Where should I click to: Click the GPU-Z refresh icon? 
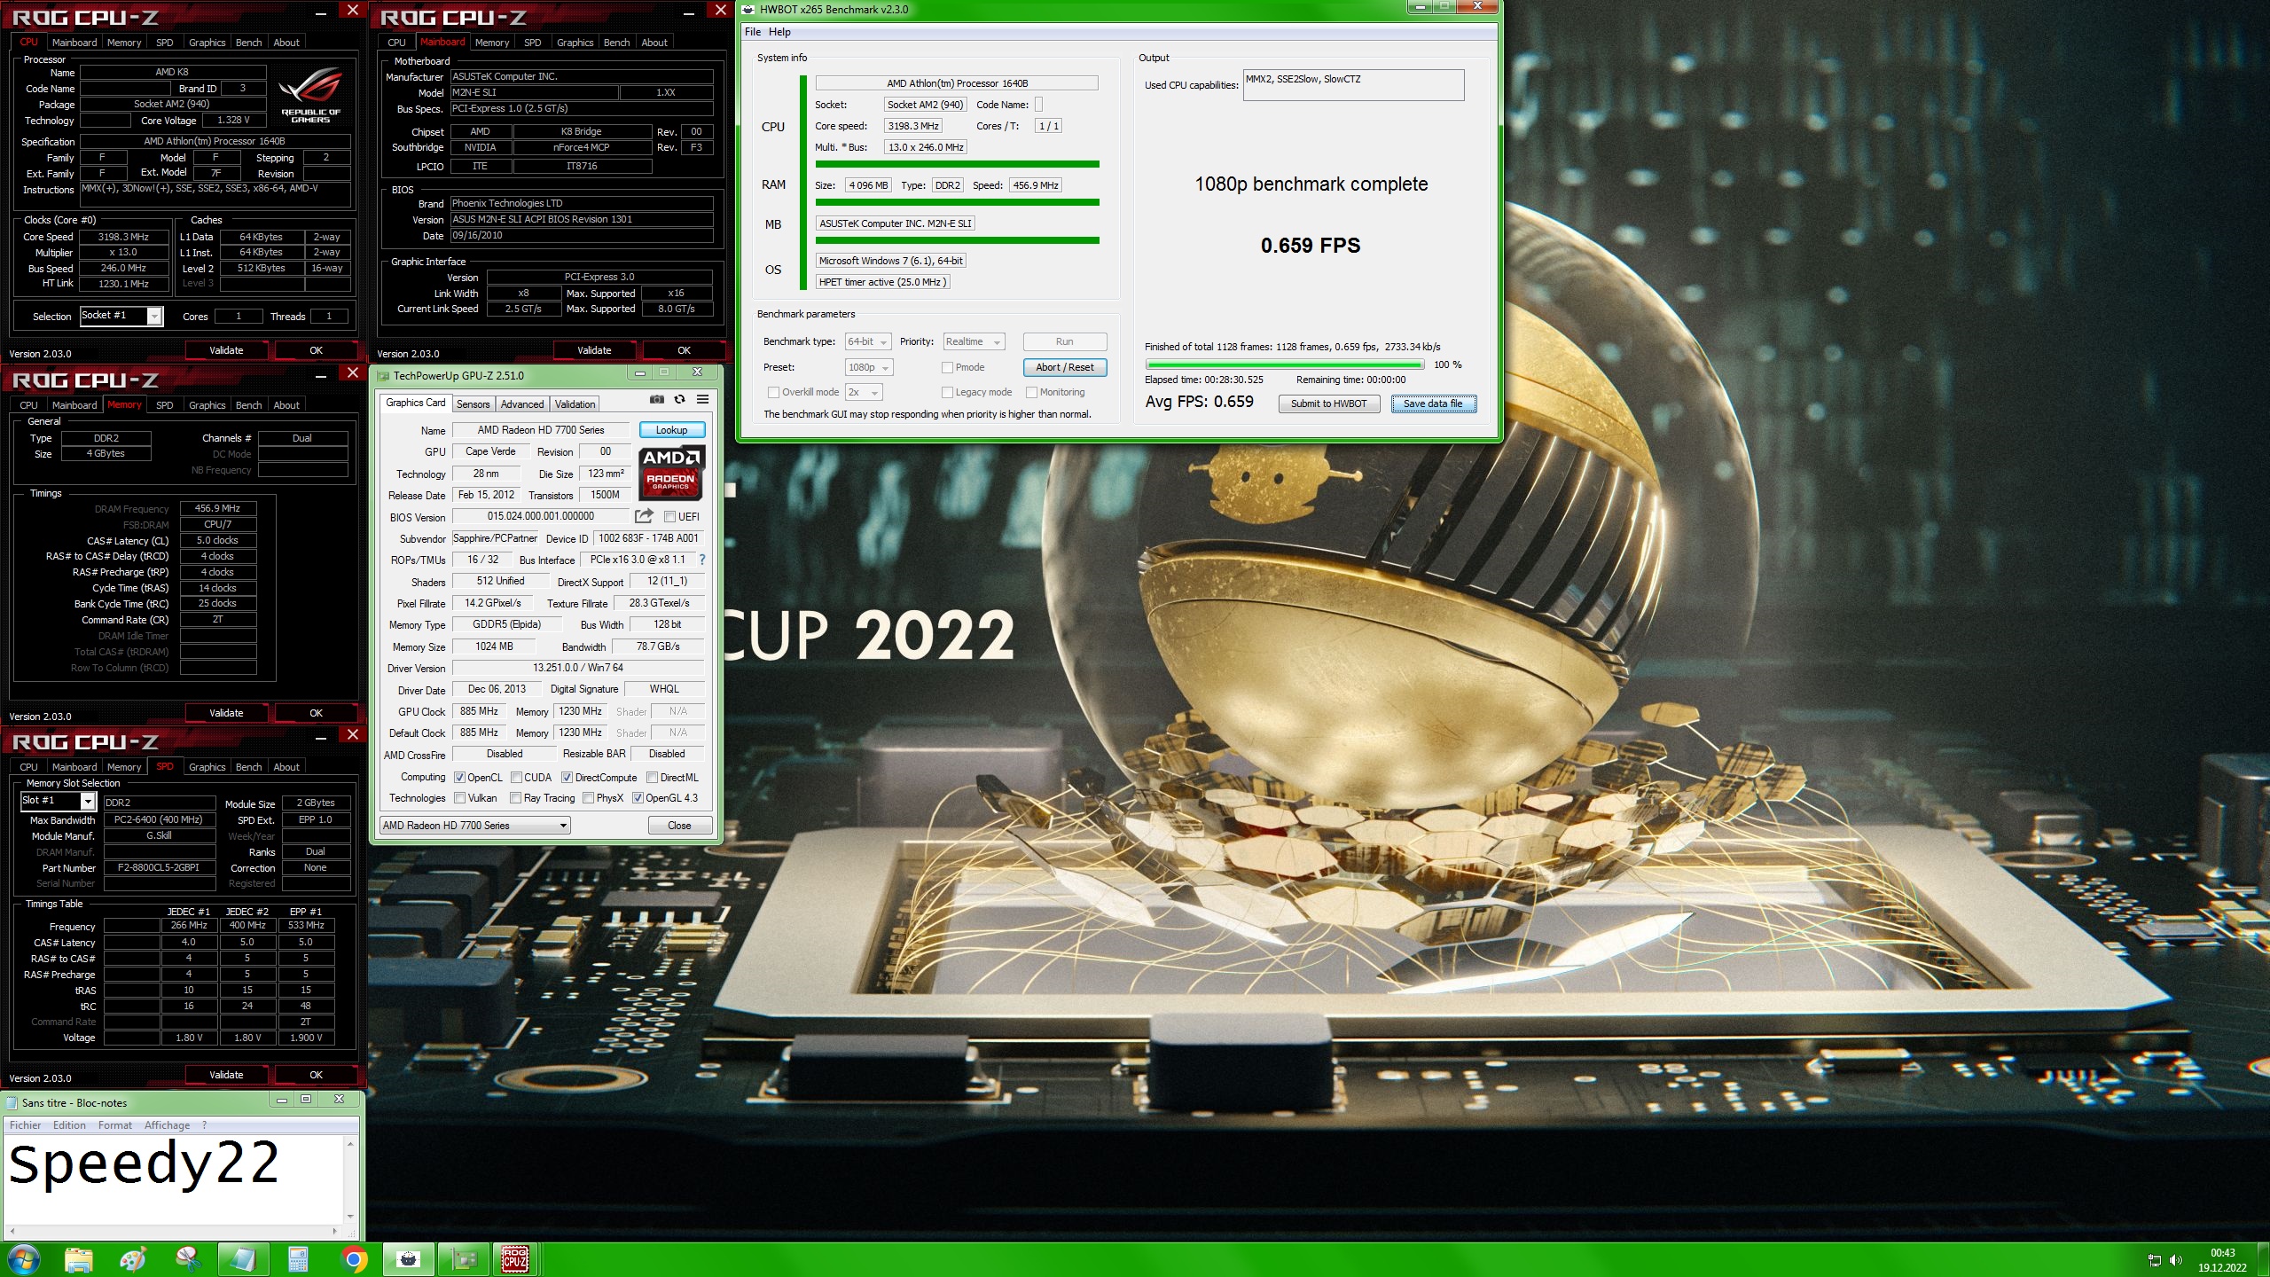pyautogui.click(x=679, y=400)
